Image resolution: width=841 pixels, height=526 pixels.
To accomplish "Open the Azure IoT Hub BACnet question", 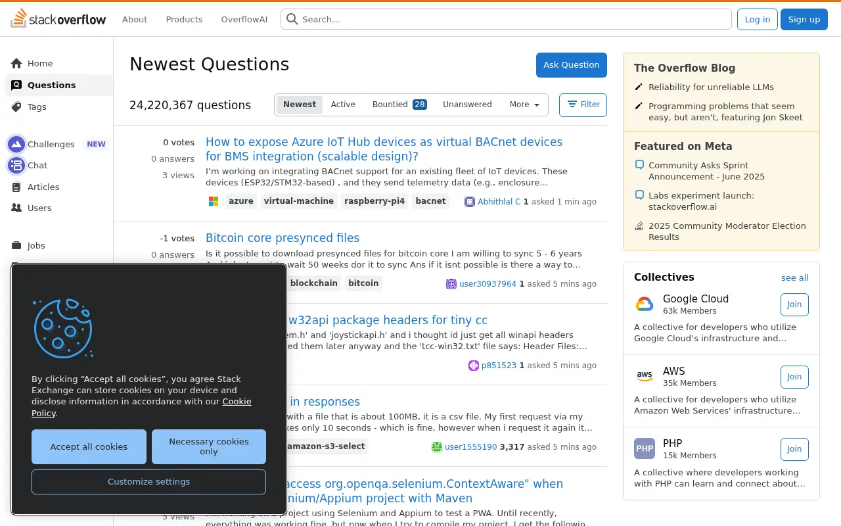I will coord(384,149).
